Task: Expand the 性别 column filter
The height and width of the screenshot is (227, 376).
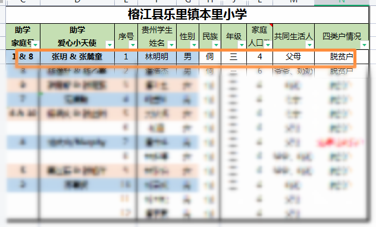Action: click(194, 45)
